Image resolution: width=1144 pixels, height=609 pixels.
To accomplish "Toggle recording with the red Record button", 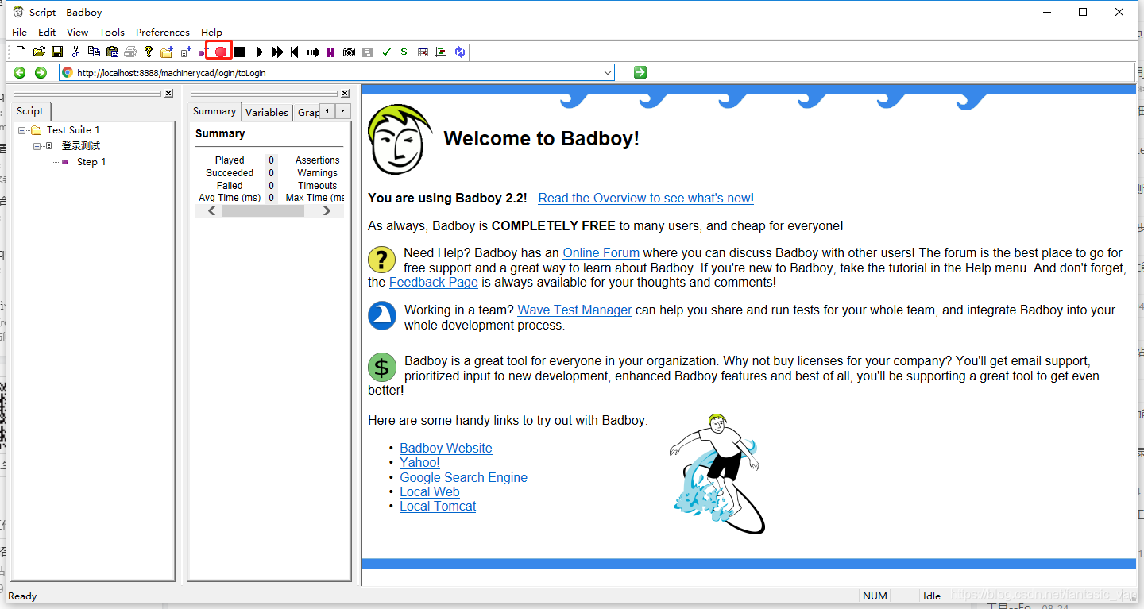I will (221, 52).
